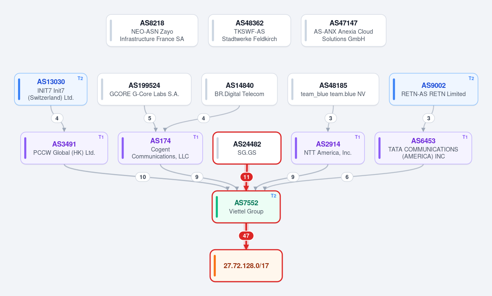Click the AS7552 Viettel Group node
Viewport: 492px width, 296px height.
pyautogui.click(x=246, y=207)
